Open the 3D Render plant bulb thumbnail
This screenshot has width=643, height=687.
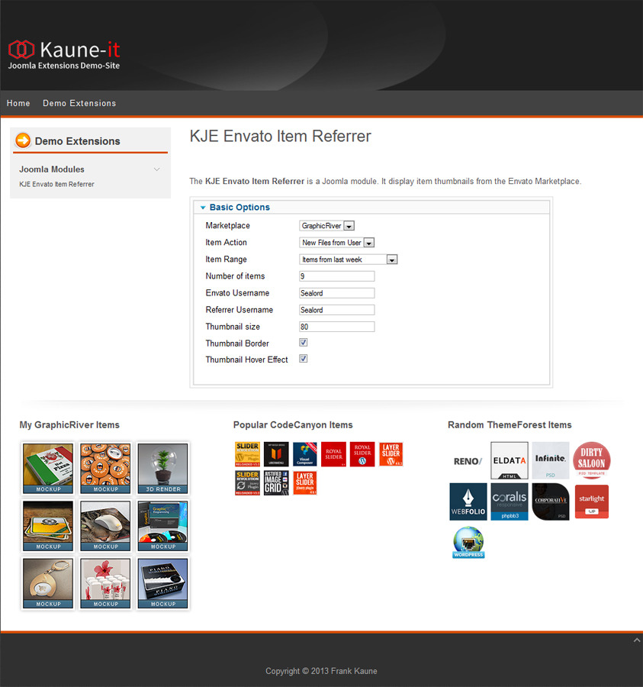162,469
